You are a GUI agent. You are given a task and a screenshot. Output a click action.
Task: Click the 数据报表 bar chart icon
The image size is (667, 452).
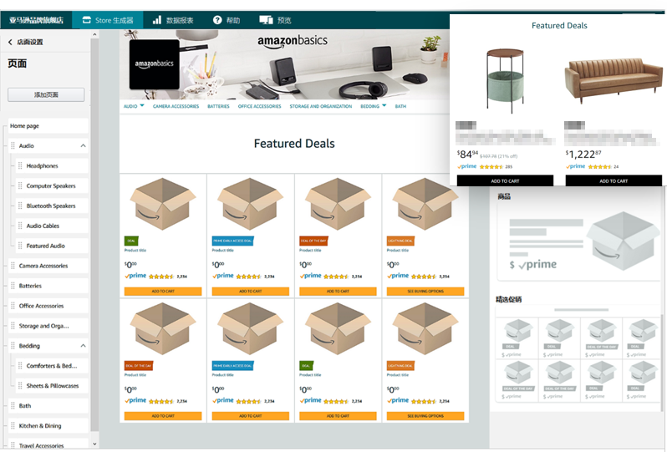click(157, 20)
